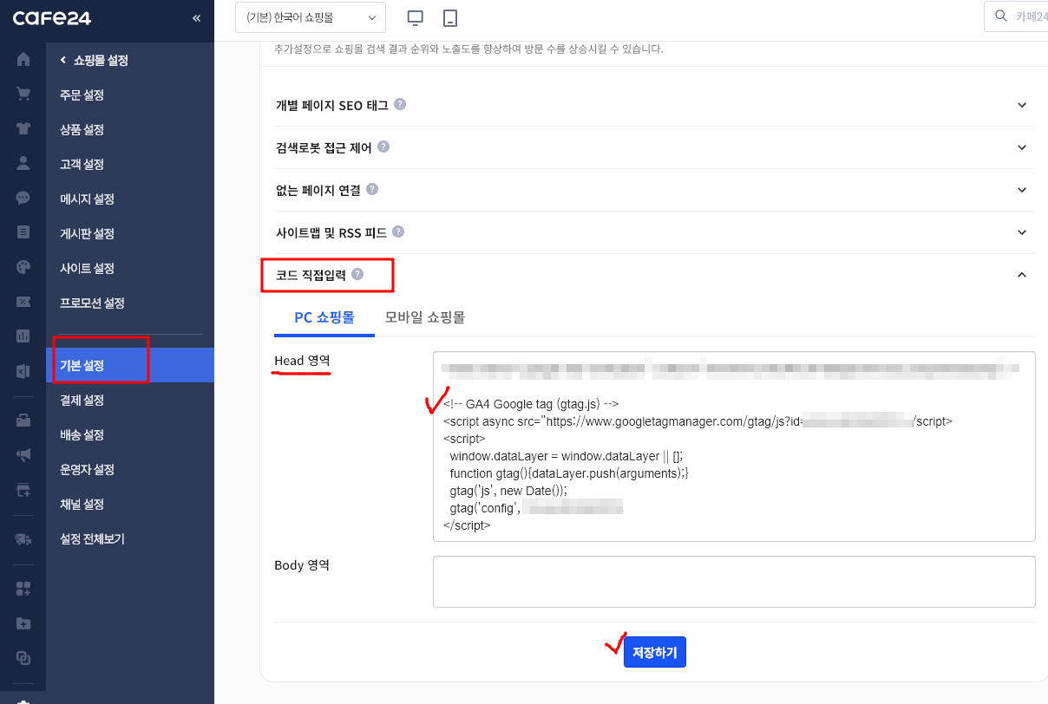Select the order settings cart icon
Viewport: 1048px width, 704px height.
click(23, 95)
